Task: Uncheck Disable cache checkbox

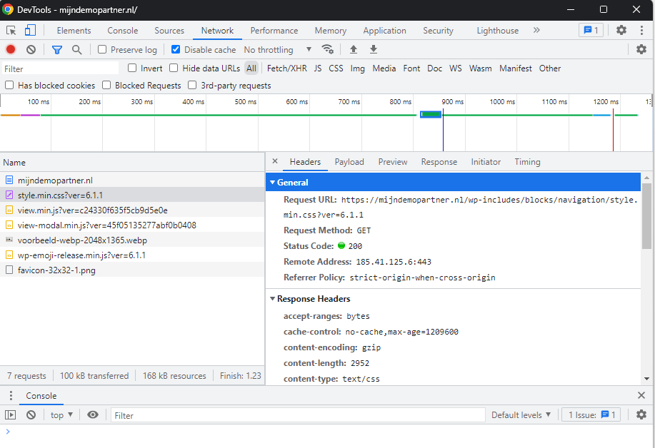Action: coord(176,49)
